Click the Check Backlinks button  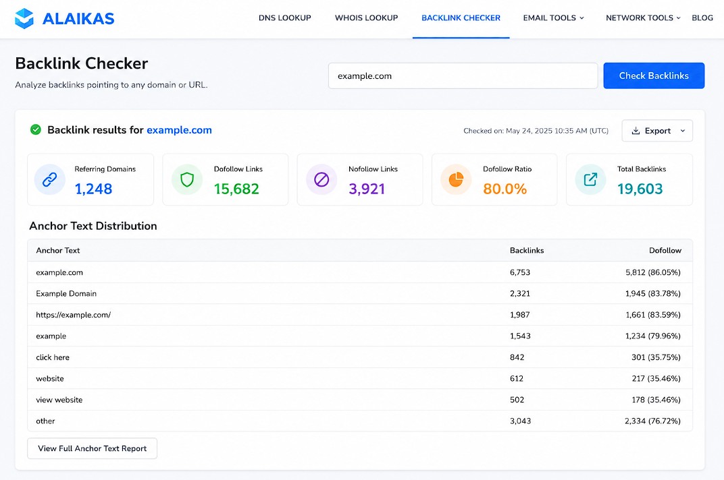click(654, 76)
